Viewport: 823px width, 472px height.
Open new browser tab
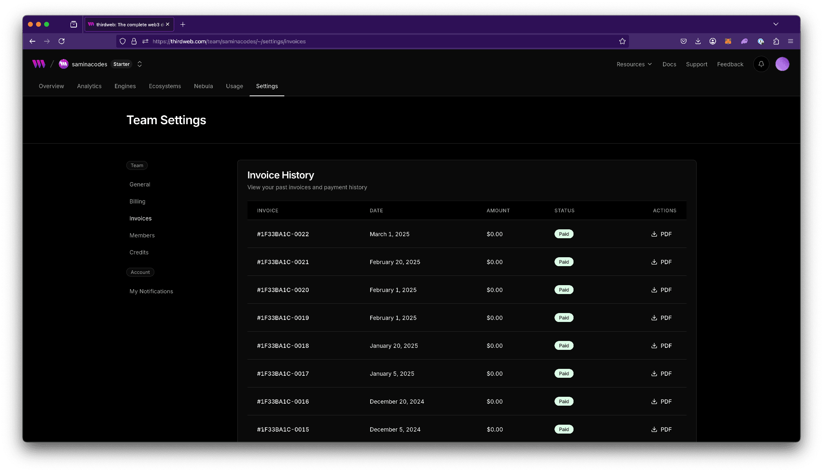tap(183, 24)
